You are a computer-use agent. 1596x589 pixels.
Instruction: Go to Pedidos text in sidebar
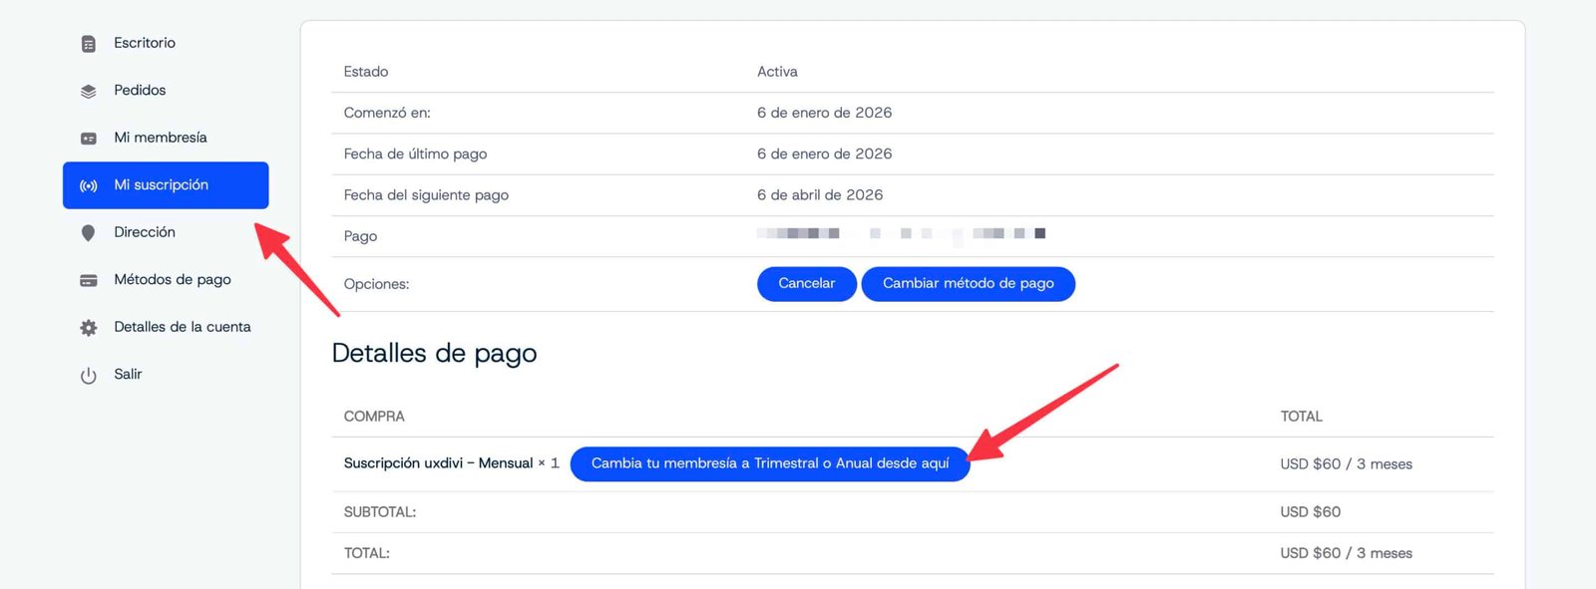coord(140,90)
